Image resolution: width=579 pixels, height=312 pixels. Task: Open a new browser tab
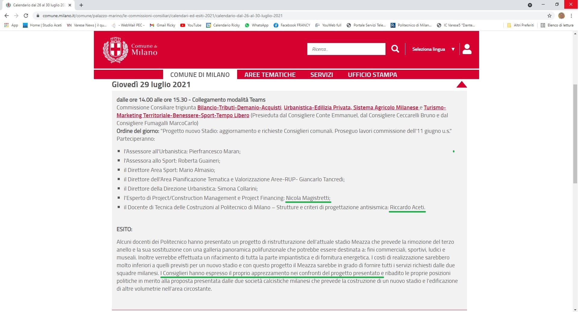[x=81, y=5]
